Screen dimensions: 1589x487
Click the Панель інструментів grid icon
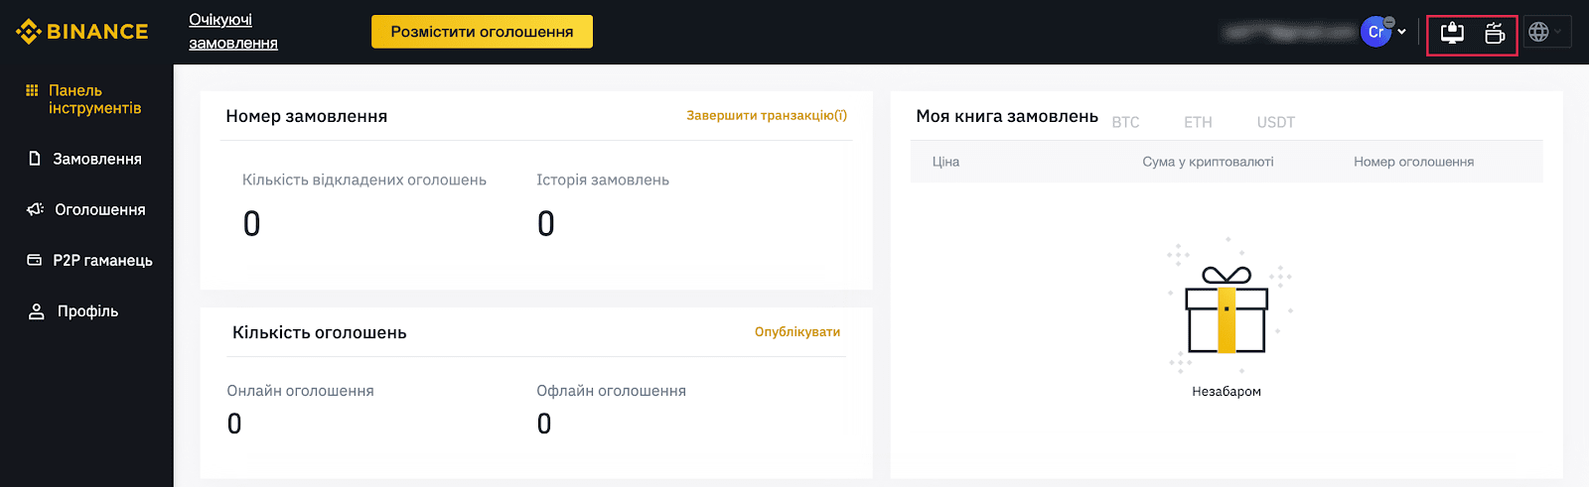coord(32,90)
